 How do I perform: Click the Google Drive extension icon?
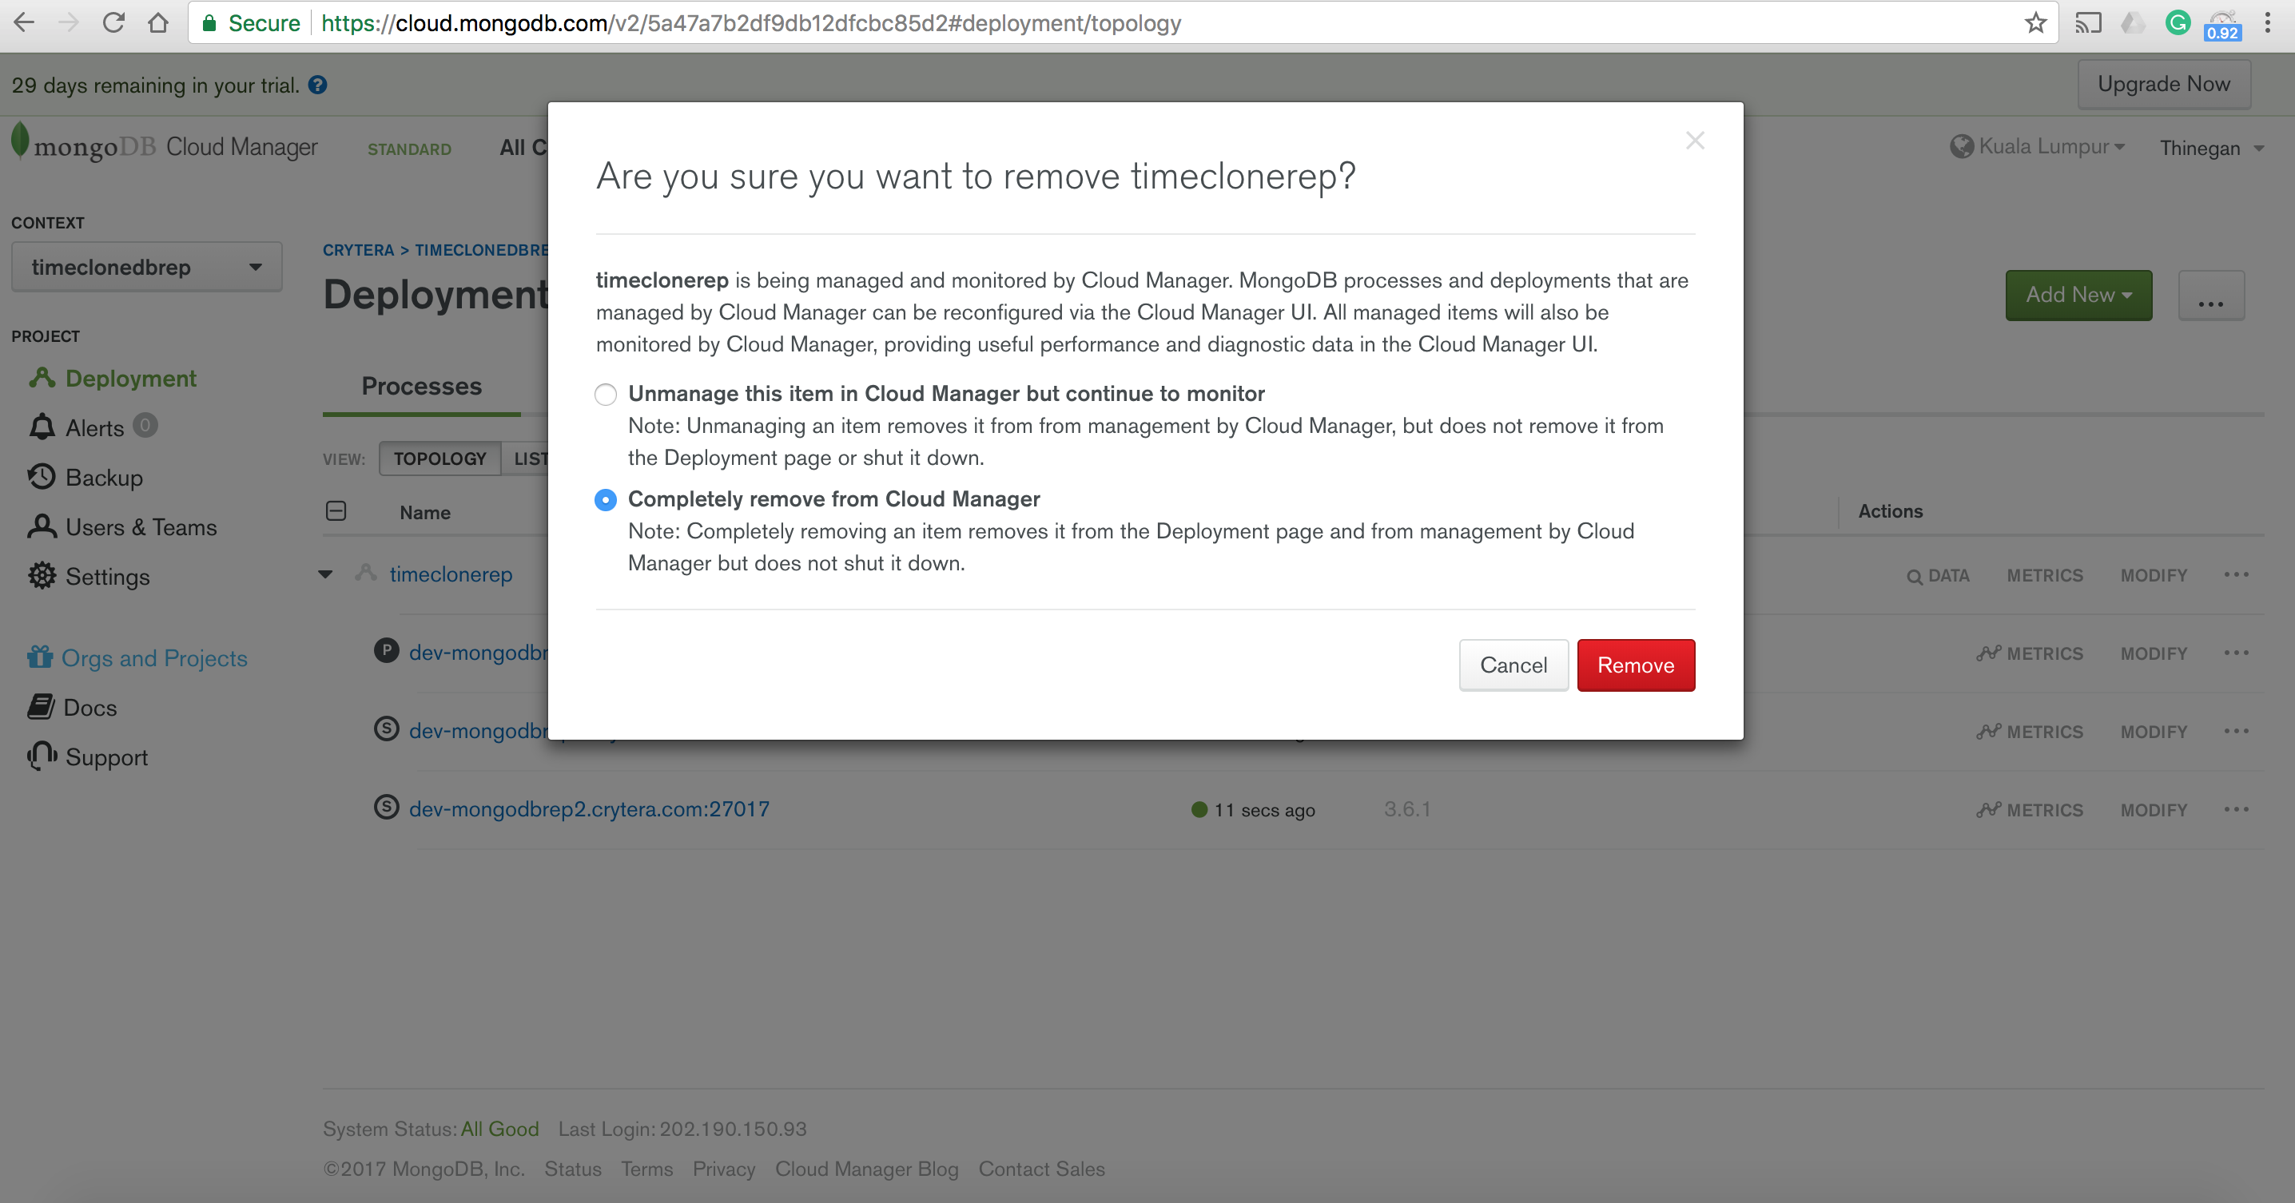(2133, 22)
